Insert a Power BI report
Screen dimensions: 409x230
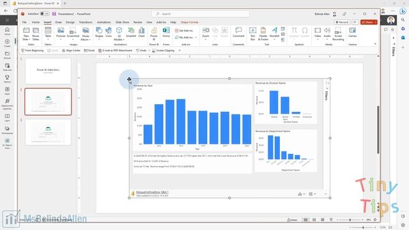(154, 34)
